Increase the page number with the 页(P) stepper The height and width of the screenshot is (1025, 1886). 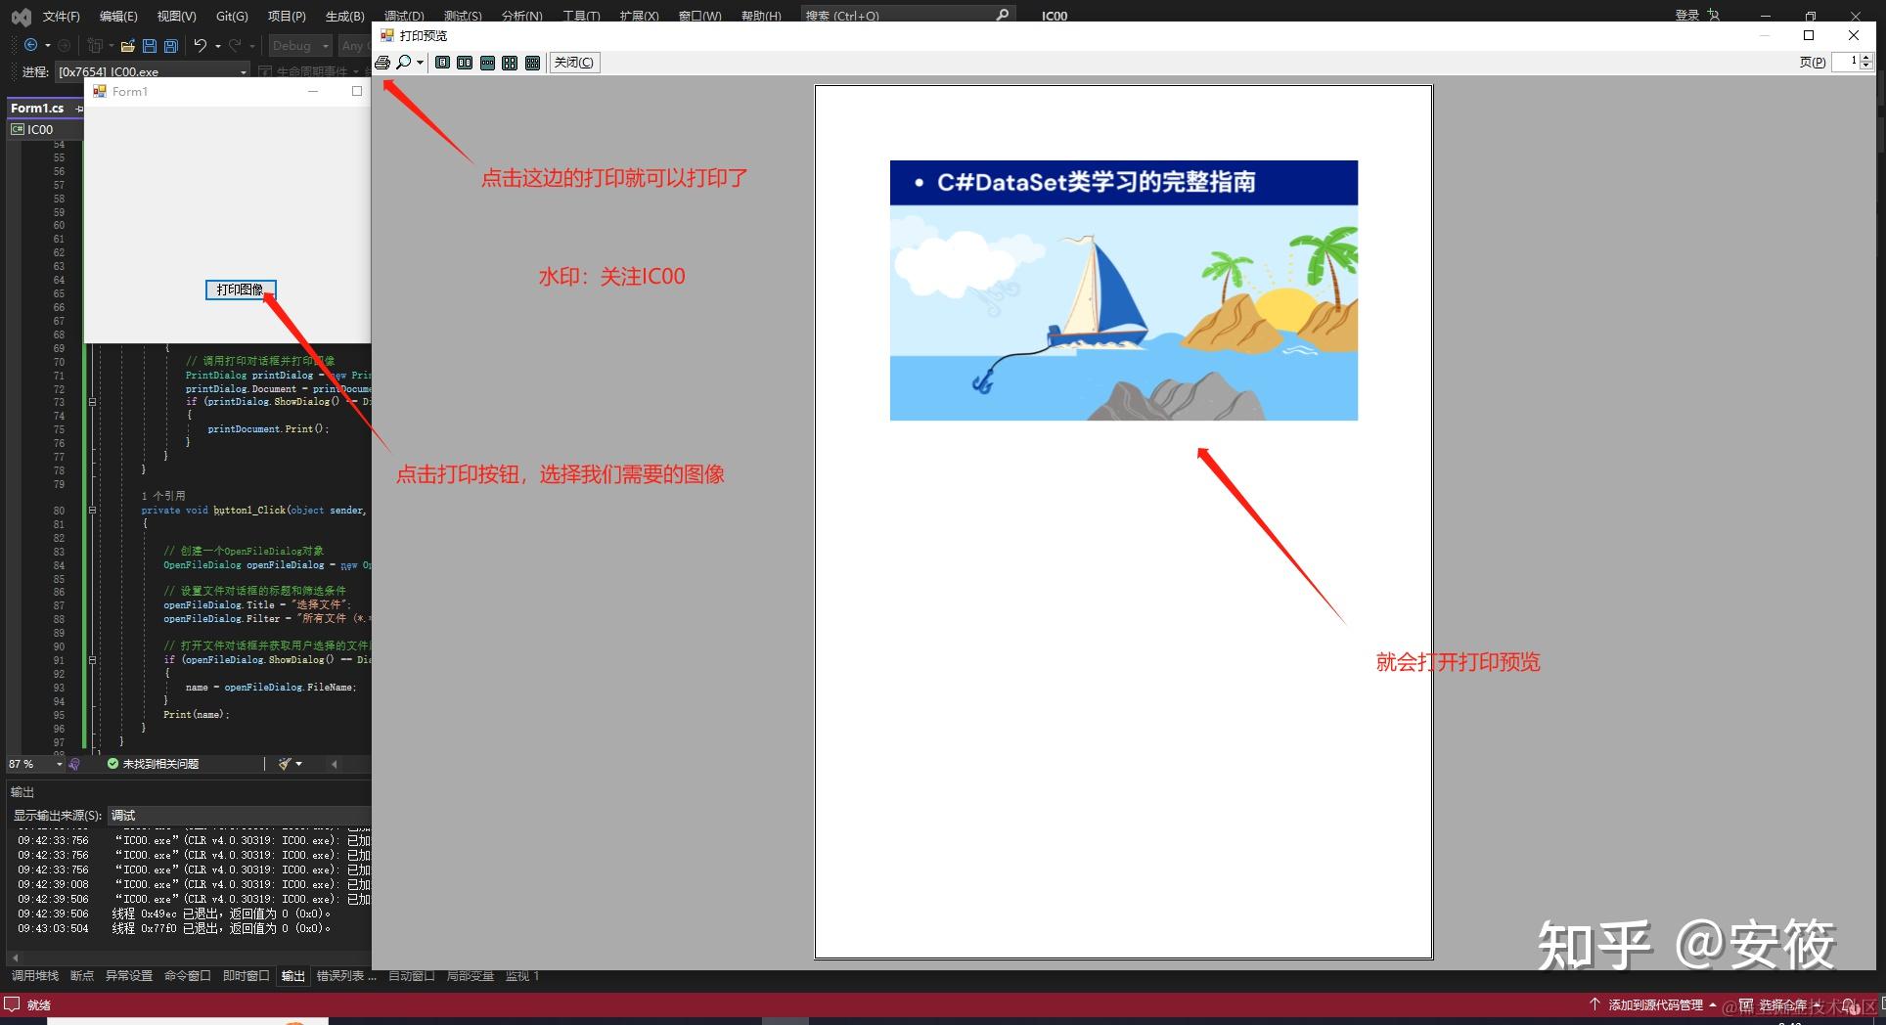pyautogui.click(x=1867, y=58)
